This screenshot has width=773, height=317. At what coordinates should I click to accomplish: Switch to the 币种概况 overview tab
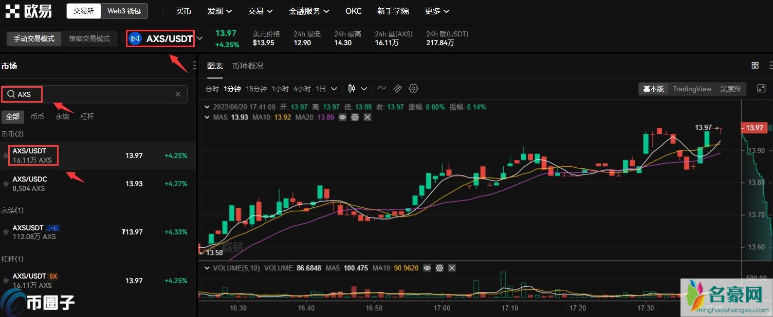point(248,66)
